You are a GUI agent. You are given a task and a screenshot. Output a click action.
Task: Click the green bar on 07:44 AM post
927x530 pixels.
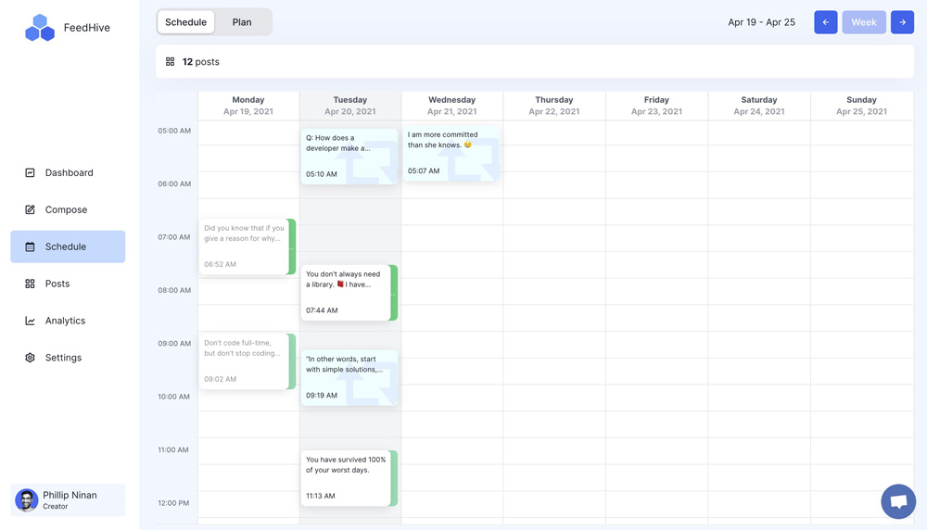pos(394,293)
